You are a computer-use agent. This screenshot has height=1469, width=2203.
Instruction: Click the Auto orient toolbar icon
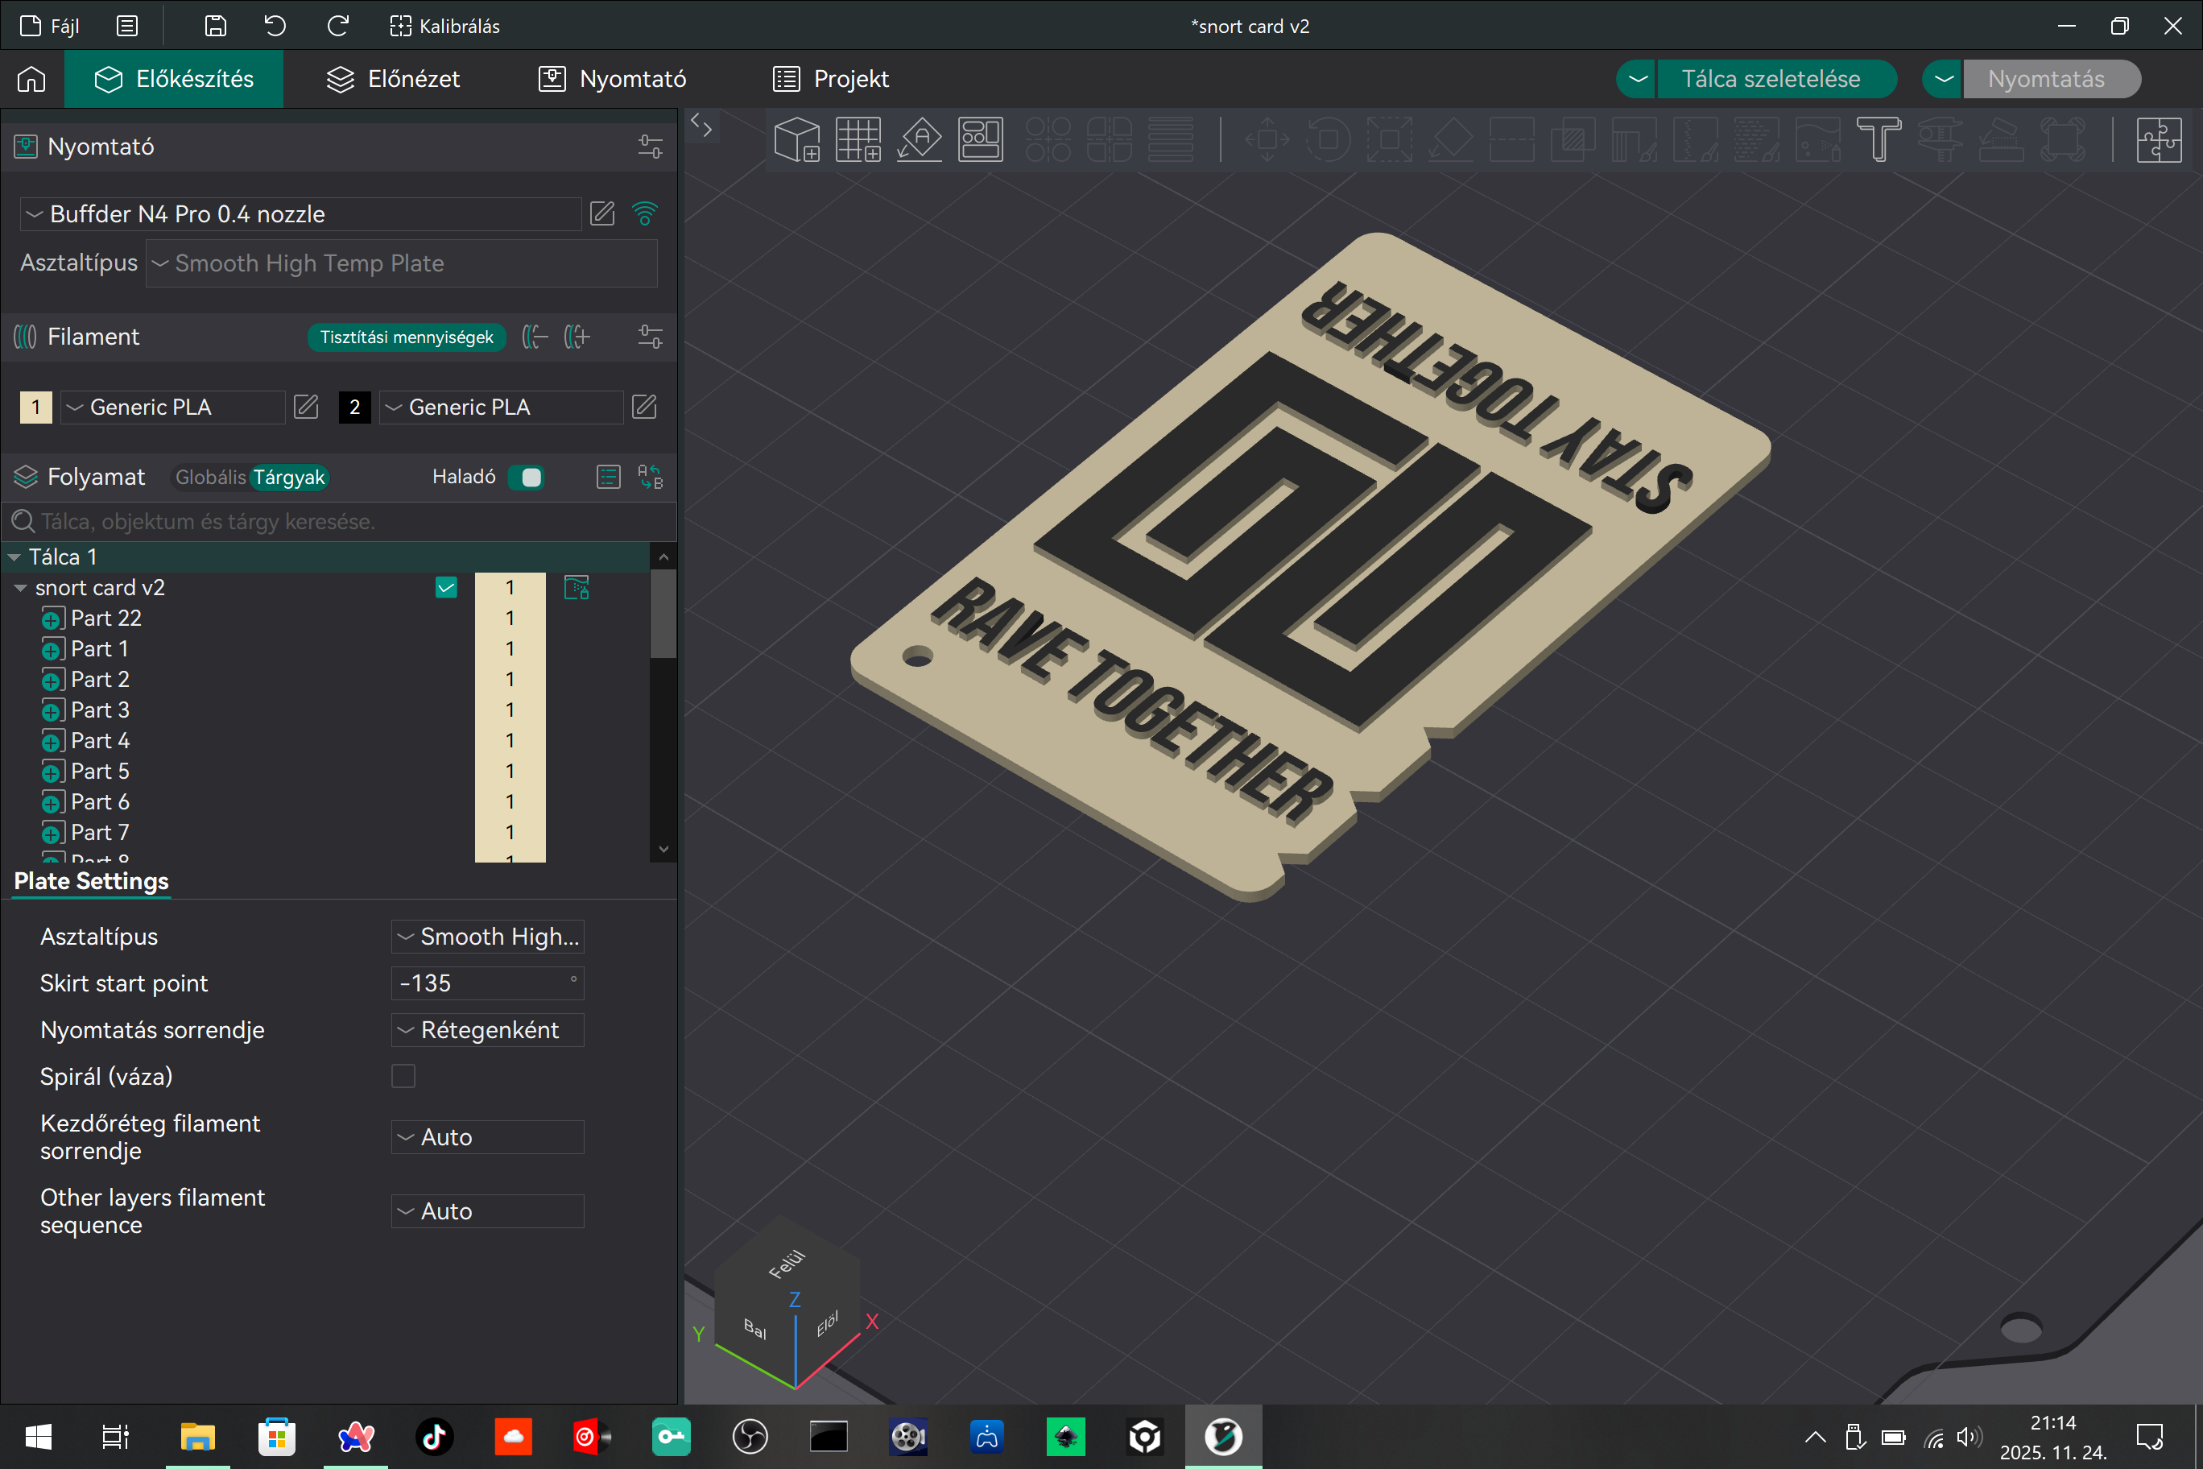920,139
